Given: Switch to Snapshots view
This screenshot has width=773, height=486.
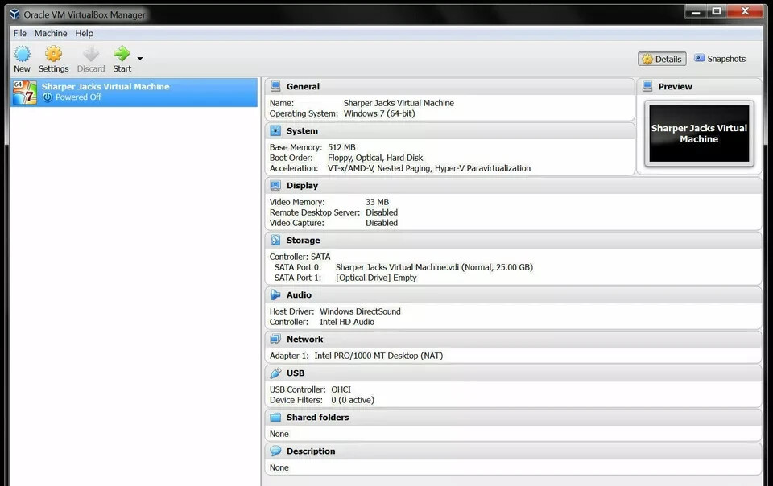Looking at the screenshot, I should [x=720, y=59].
